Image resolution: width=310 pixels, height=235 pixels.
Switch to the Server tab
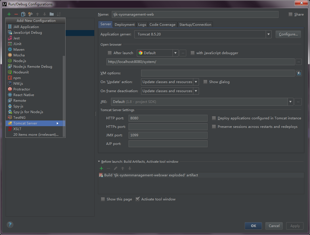point(106,24)
